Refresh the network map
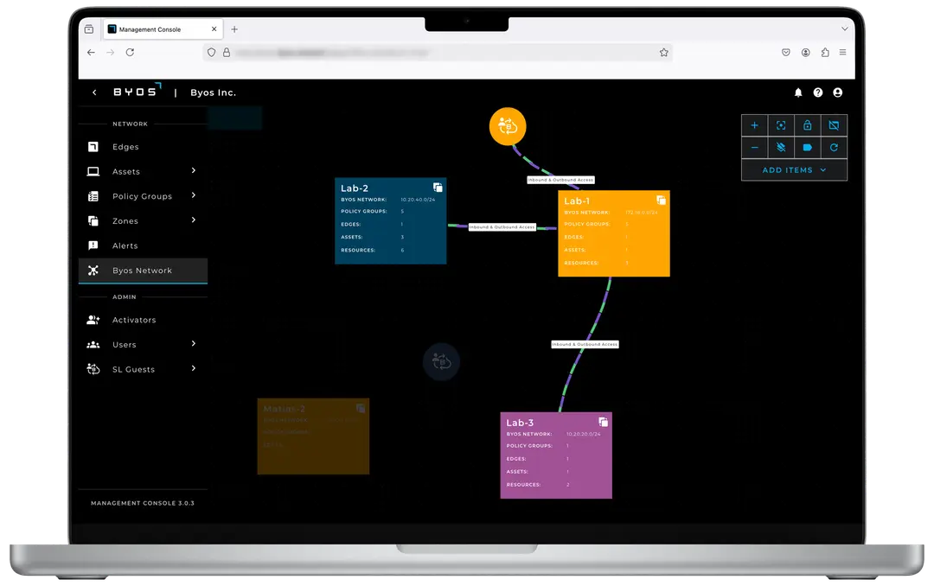 point(834,148)
